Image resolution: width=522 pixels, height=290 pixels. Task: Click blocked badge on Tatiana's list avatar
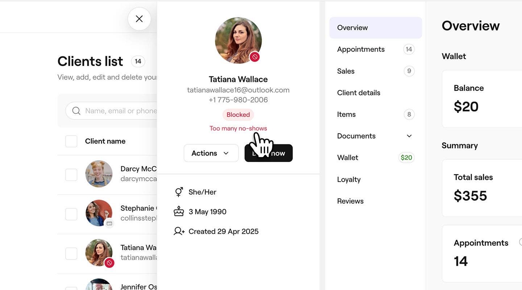click(x=109, y=263)
